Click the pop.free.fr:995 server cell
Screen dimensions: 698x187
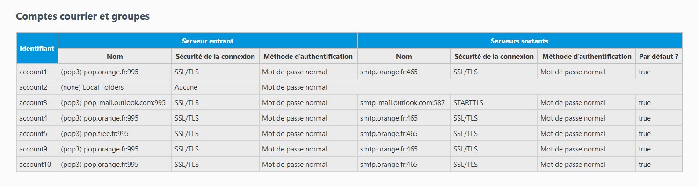(x=95, y=134)
